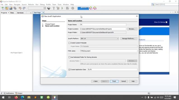Screen dimensions: 179x100
Task: Click the first garbage collection icon beside memory bar
Action: point(91,8)
